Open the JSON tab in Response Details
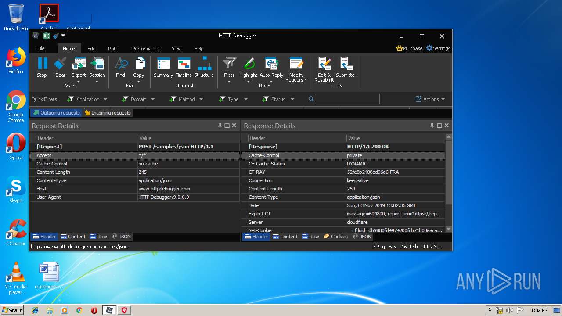The width and height of the screenshot is (562, 316). (362, 237)
